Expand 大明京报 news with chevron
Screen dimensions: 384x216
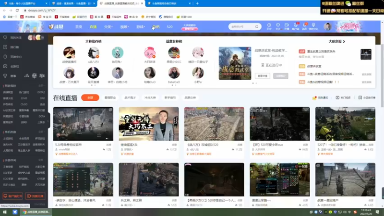[344, 42]
